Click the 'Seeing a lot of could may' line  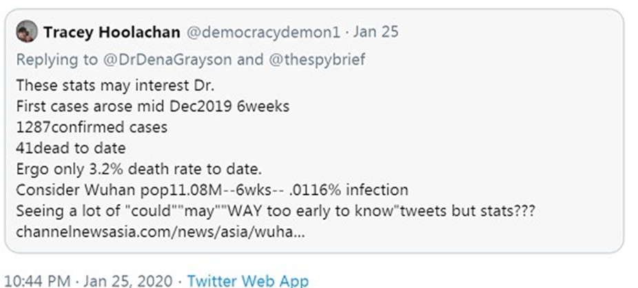click(276, 211)
